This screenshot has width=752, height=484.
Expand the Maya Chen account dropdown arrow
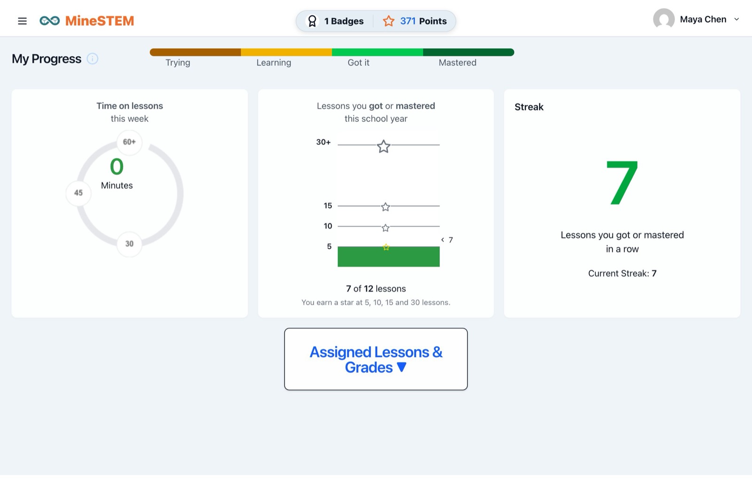[x=736, y=19]
